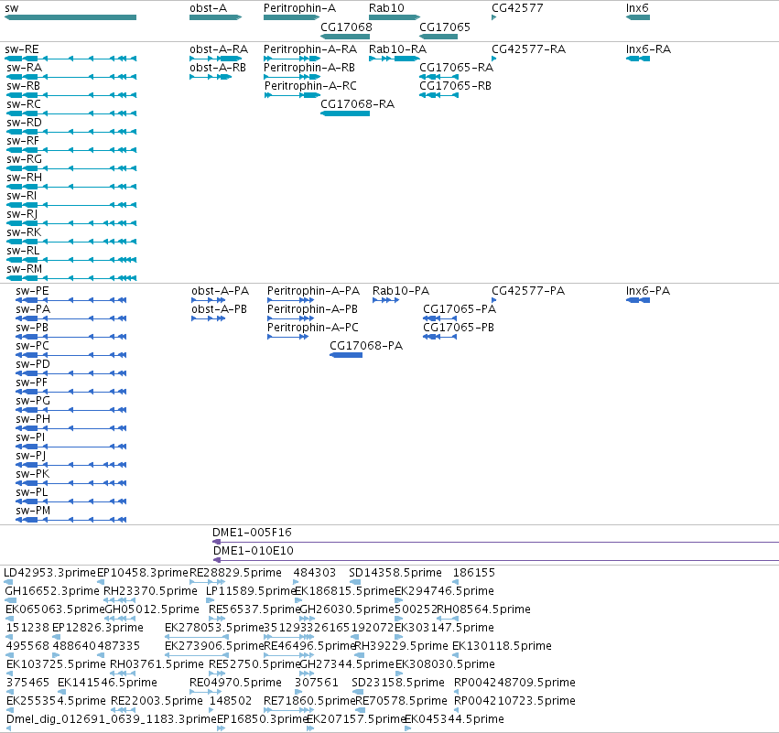Select the Peritrophin-A gene label
779x733 pixels.
(x=299, y=8)
